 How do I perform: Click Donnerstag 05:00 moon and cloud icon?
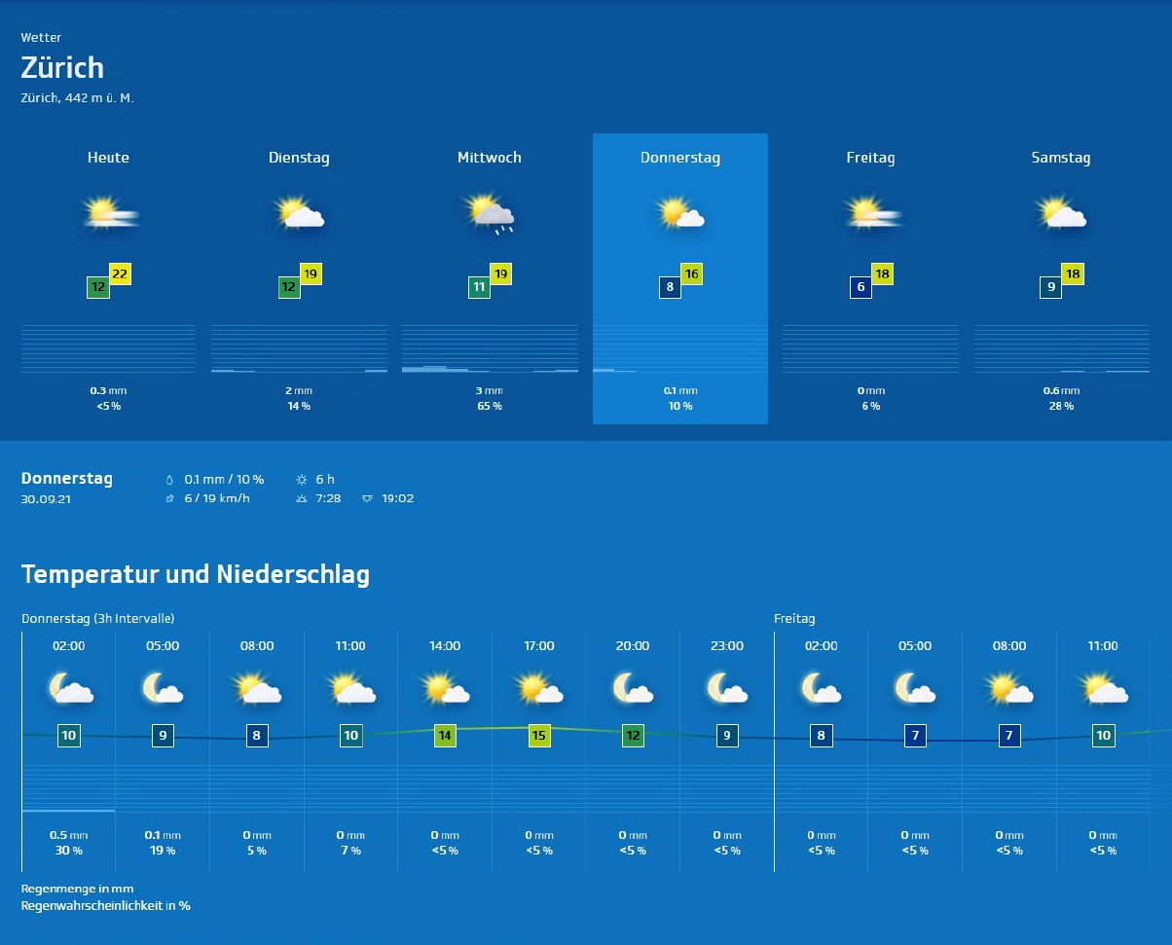click(163, 688)
